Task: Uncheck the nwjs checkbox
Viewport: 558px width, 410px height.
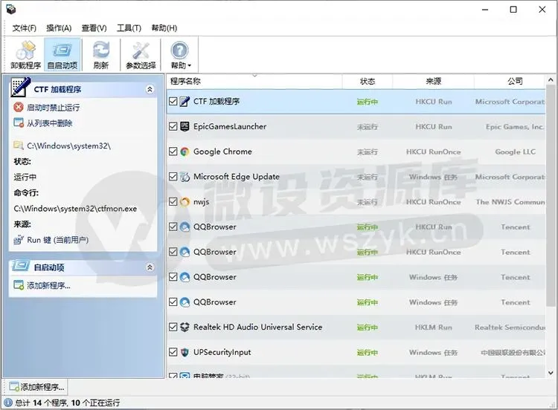Action: pos(173,202)
